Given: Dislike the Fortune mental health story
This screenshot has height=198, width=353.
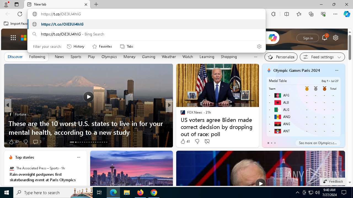Looking at the screenshot, I should pos(26,142).
